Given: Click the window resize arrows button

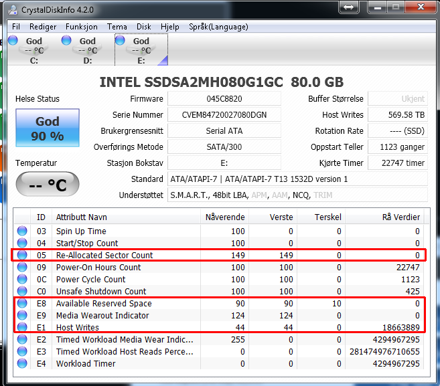Looking at the screenshot, I should click(348, 7).
